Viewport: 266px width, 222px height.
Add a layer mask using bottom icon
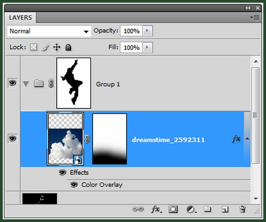(x=173, y=209)
